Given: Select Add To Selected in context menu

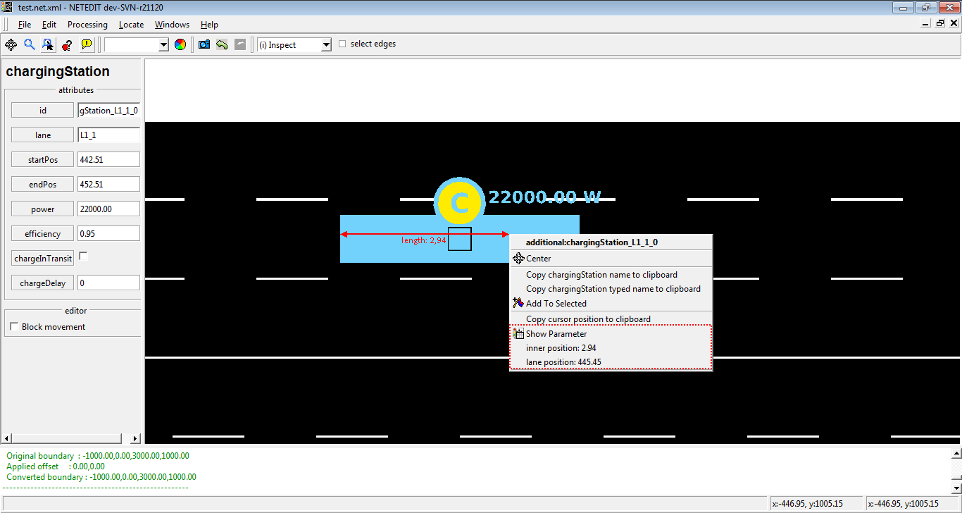Looking at the screenshot, I should 556,304.
